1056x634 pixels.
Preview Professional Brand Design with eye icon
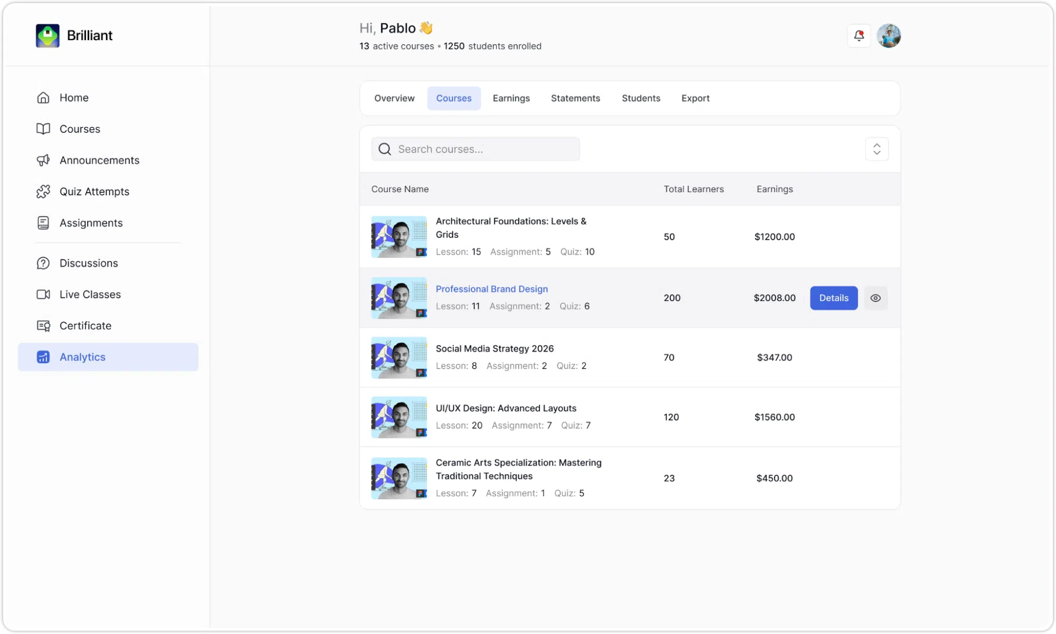[875, 298]
